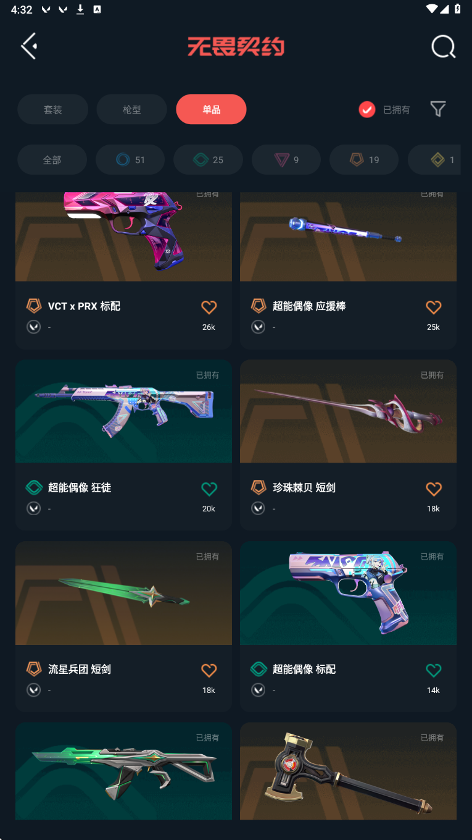Screen dimensions: 472x840
Task: Open the search magnifier icon
Action: (443, 46)
